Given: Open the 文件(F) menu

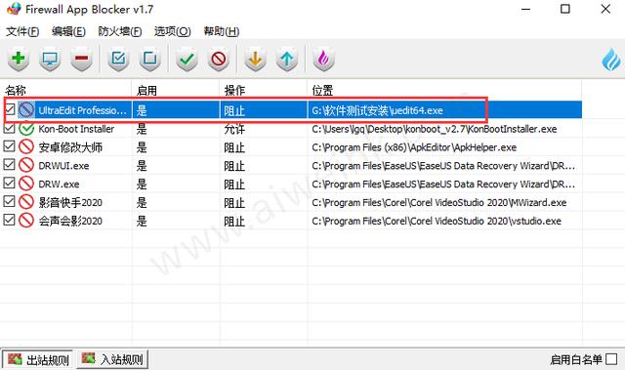Looking at the screenshot, I should pyautogui.click(x=22, y=31).
